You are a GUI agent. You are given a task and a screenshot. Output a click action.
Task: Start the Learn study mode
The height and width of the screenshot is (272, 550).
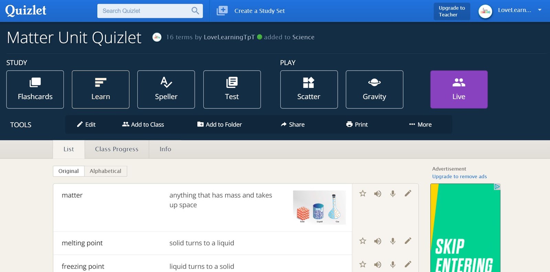point(101,89)
